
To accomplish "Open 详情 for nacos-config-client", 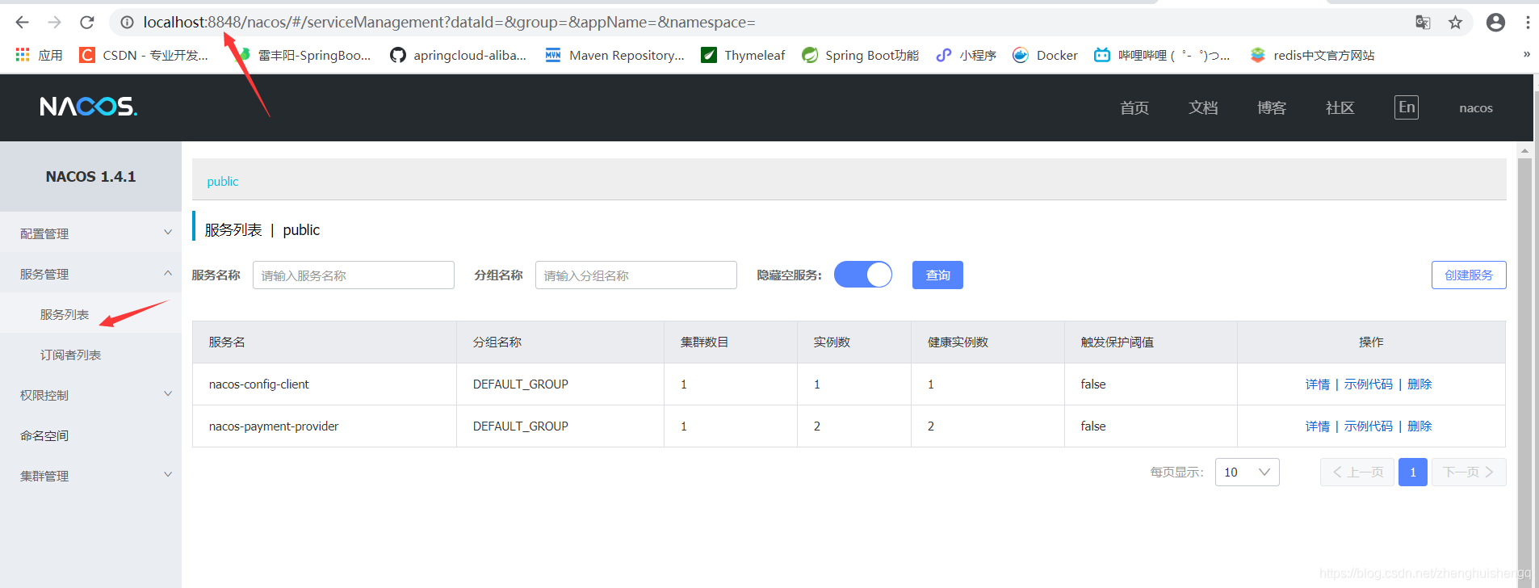I will click(1318, 384).
